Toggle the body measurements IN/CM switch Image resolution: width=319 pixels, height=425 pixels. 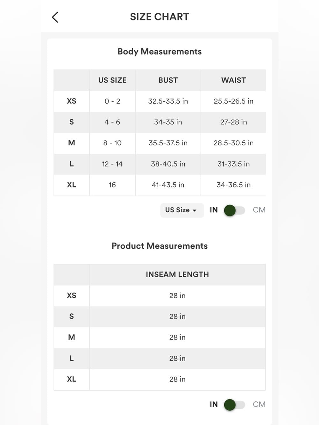coord(234,210)
